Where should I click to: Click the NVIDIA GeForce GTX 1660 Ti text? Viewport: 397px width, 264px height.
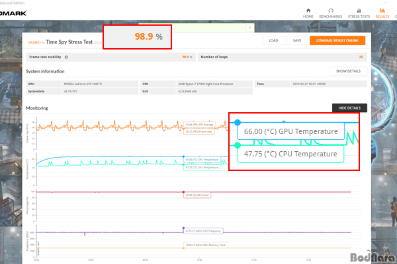tap(83, 84)
